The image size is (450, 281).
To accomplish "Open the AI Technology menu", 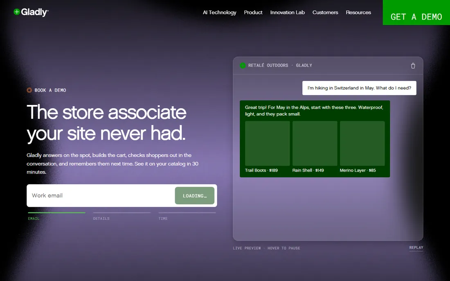I will [x=219, y=12].
